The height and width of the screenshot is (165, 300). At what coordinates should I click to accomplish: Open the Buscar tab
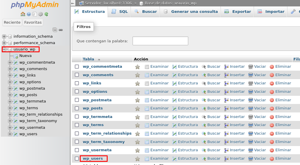tap(145, 12)
